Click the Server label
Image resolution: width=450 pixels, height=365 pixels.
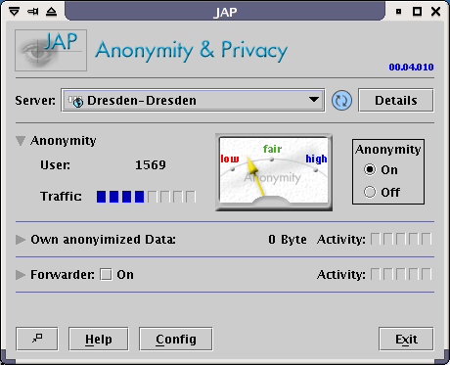pos(35,101)
